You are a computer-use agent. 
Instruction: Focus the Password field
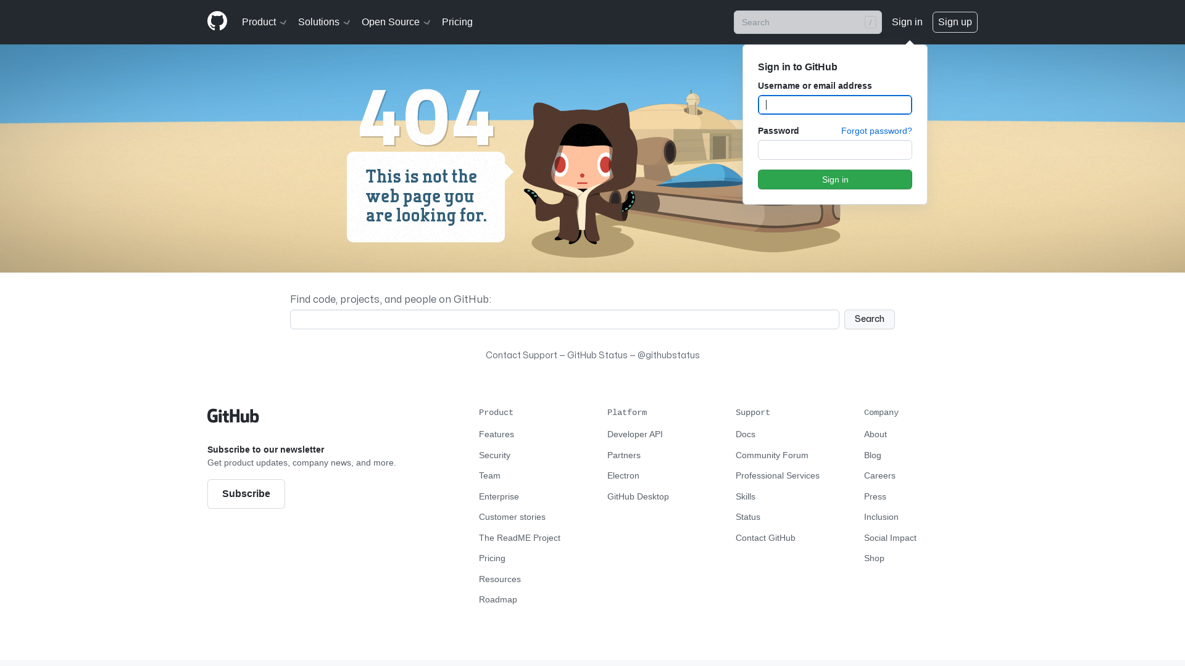(834, 150)
